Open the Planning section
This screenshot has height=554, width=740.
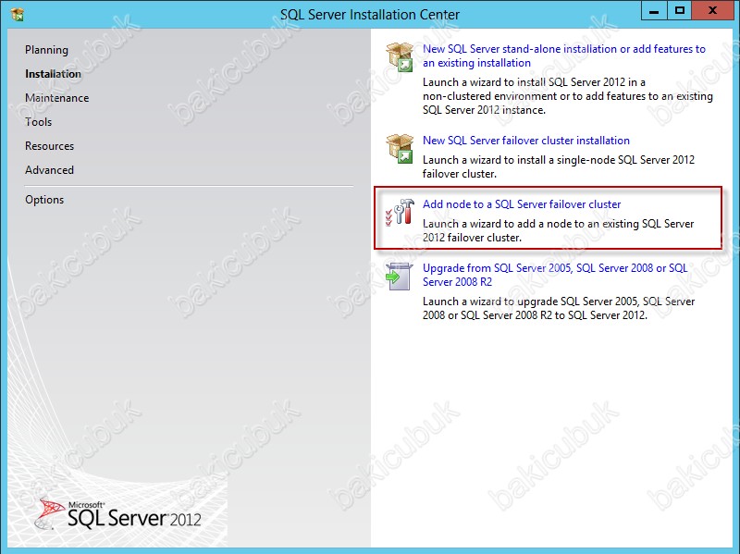(47, 50)
